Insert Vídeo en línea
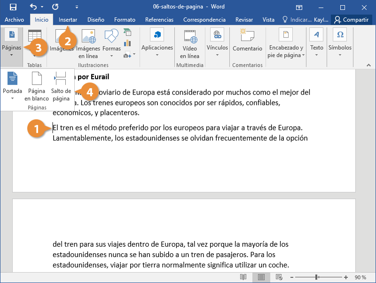This screenshot has height=283, width=376. point(190,44)
